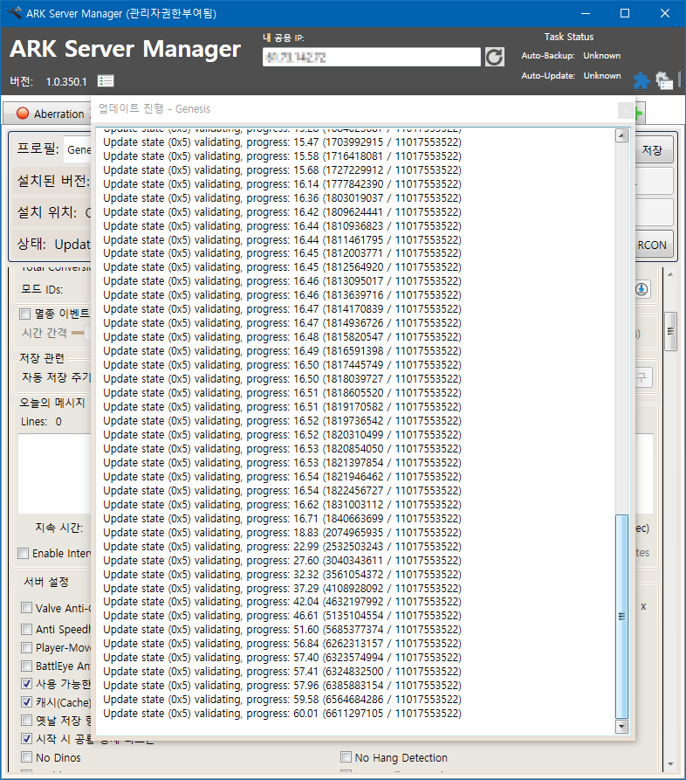
Task: Toggle the 옛날 저장 checkbox
Action: pyautogui.click(x=27, y=721)
